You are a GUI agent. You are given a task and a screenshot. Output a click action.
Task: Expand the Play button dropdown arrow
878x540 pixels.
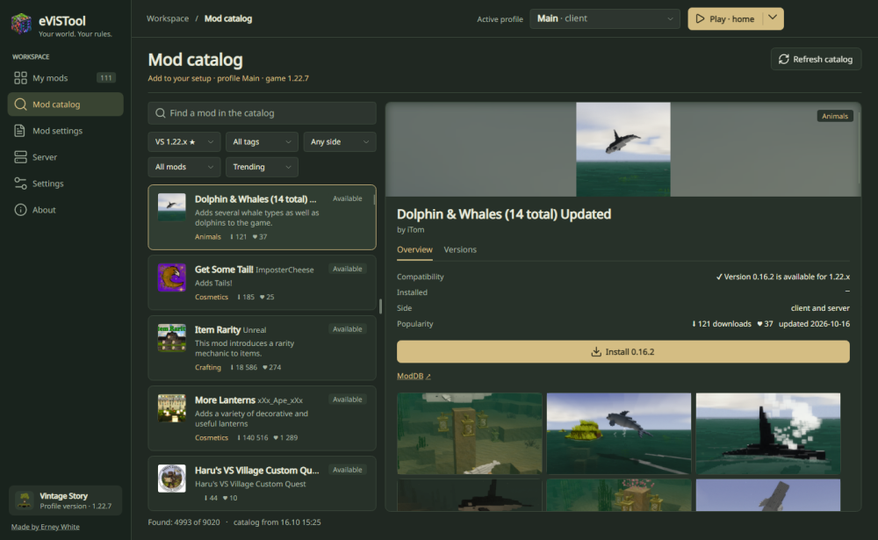coord(773,18)
